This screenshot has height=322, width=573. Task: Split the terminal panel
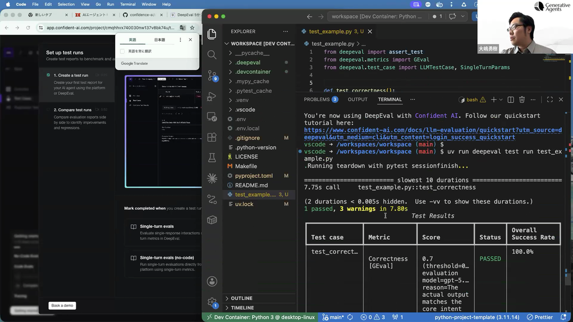click(510, 100)
